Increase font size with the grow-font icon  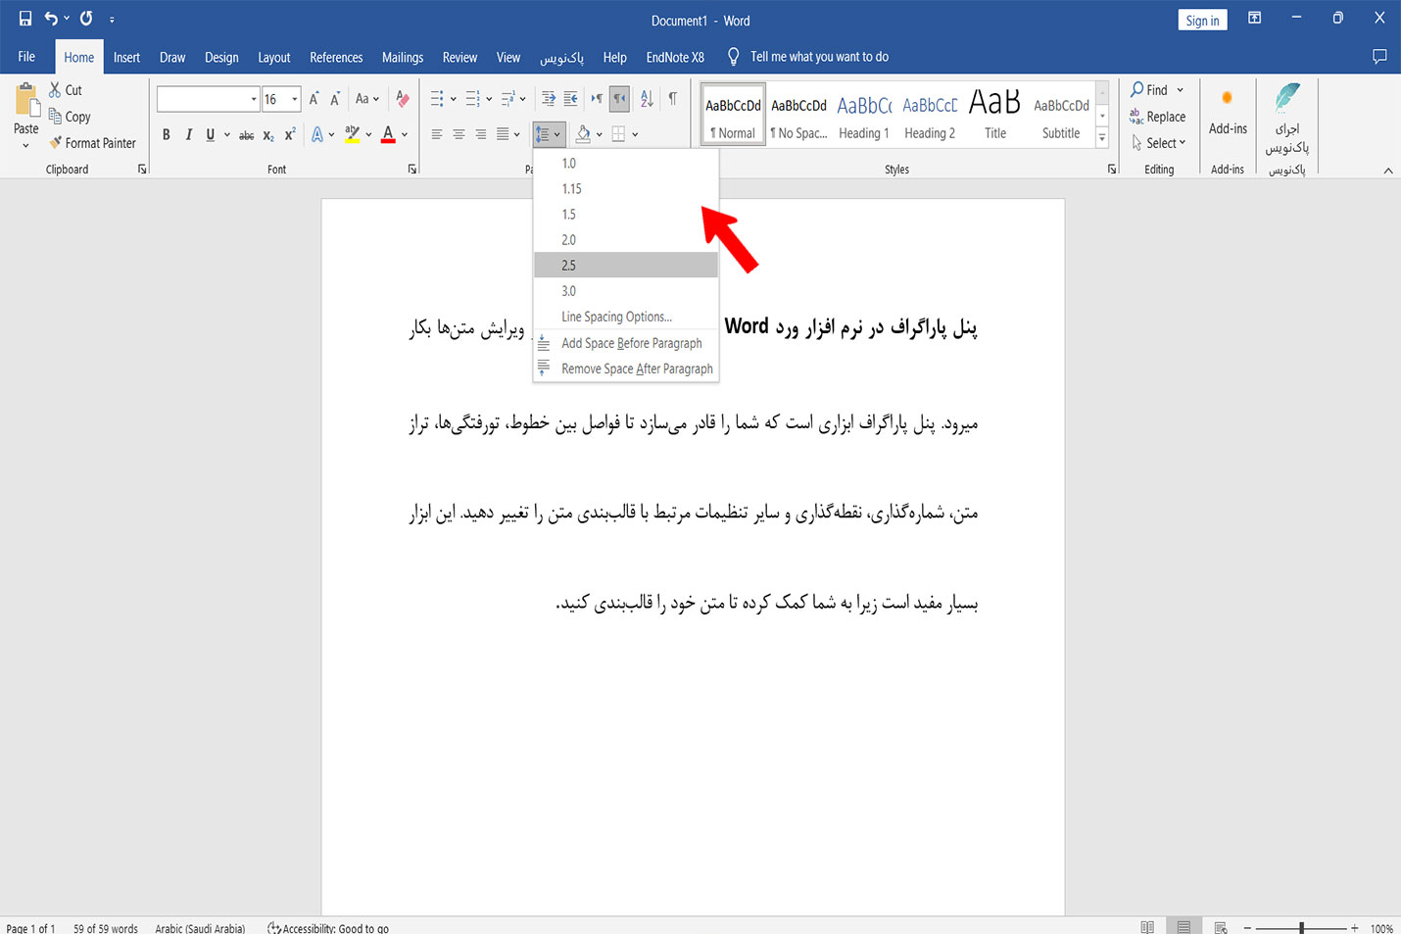pos(314,99)
